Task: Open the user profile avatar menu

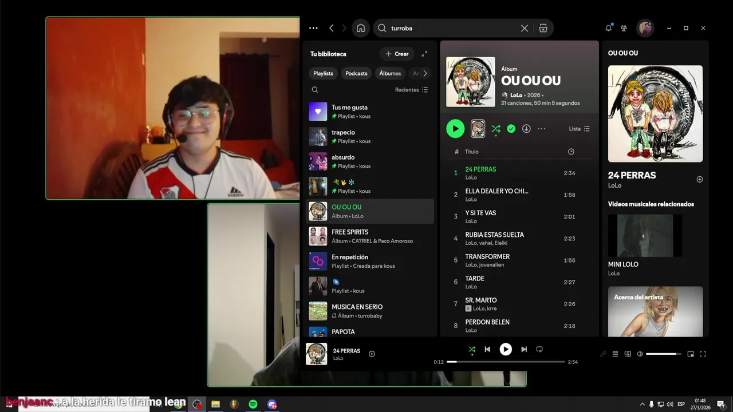Action: click(x=645, y=28)
